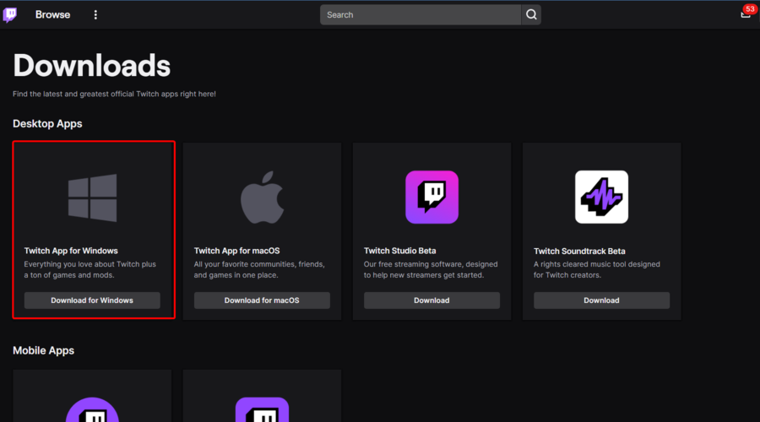The image size is (760, 422).
Task: Download Twitch Soundtrack Beta
Action: (601, 300)
